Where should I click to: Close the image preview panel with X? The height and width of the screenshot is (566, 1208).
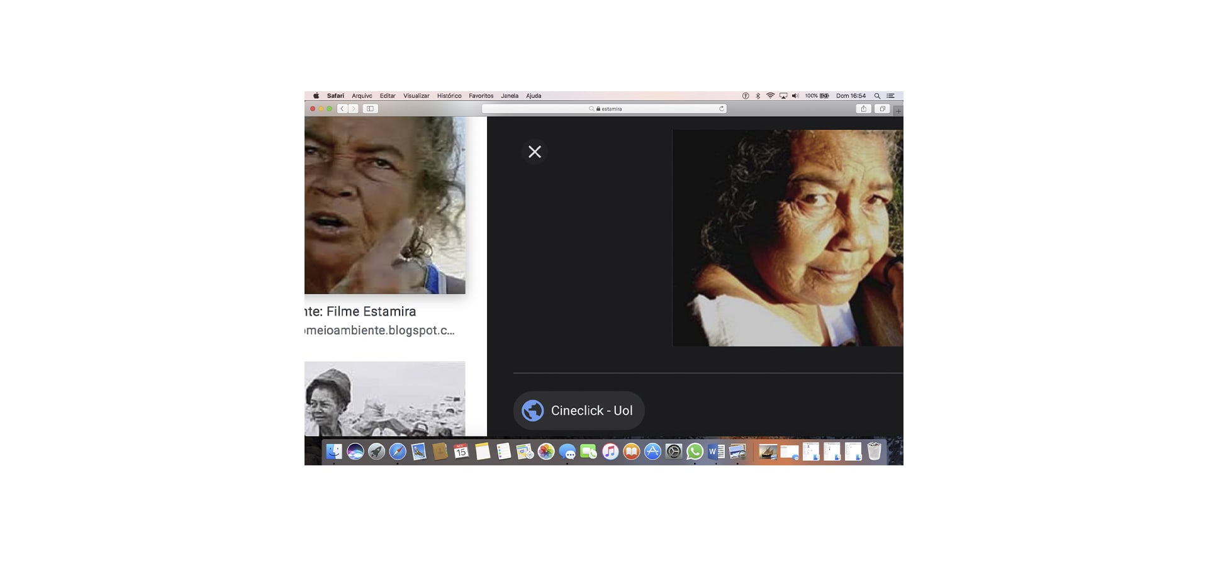(x=535, y=152)
